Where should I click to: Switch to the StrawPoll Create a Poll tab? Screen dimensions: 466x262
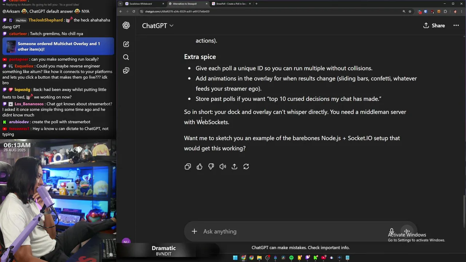231,4
